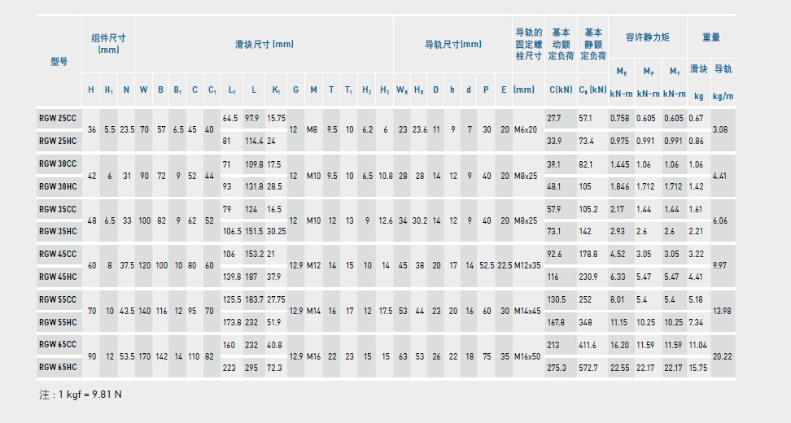Select the 容许静力矩 header
This screenshot has width=791, height=423.
[647, 37]
